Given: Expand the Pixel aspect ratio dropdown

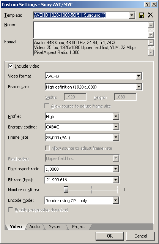Looking at the screenshot, I should 115,169.
